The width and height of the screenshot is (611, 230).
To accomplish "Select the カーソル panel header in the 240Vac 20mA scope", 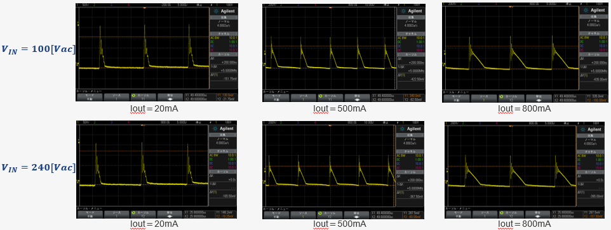I will click(x=223, y=171).
